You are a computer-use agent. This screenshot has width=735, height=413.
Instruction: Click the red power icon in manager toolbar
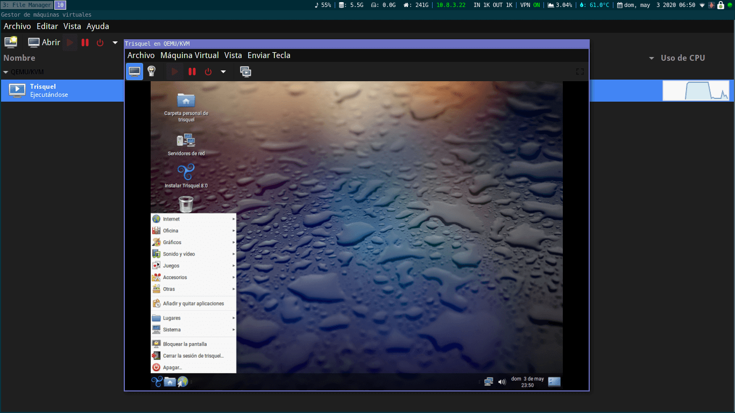coord(100,42)
